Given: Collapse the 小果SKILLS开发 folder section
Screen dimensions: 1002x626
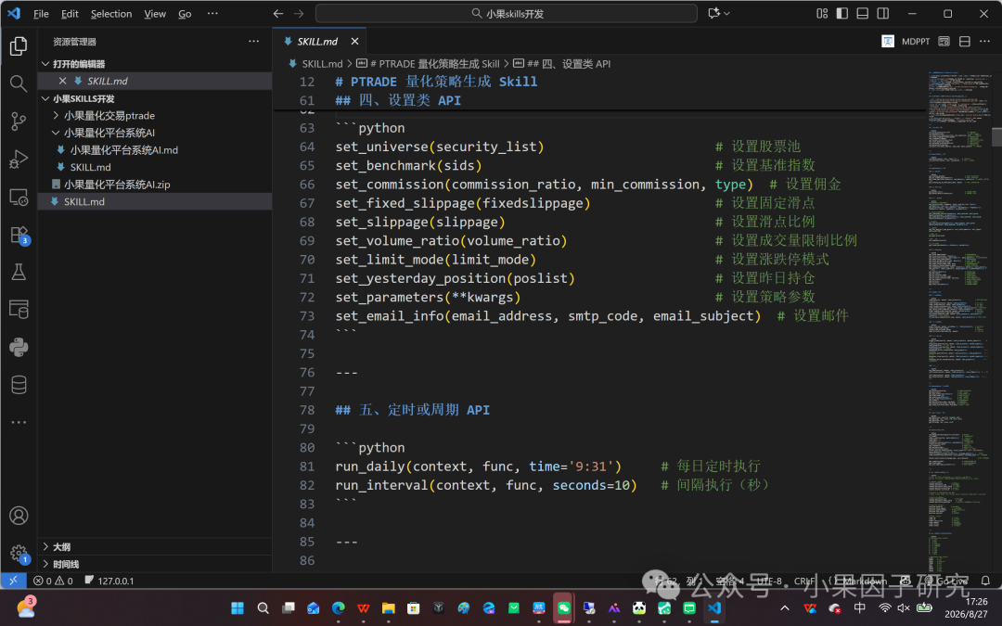Looking at the screenshot, I should pyautogui.click(x=155, y=98).
